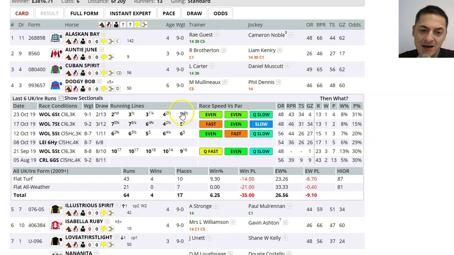454x255 pixels.
Task: Expand Loveatfirstlight horse form panel
Action: (68, 245)
